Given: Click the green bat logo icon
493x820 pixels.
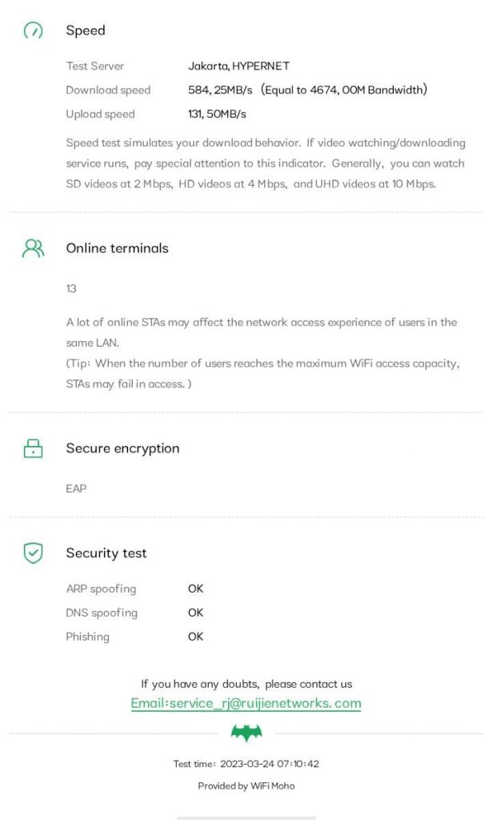Looking at the screenshot, I should point(246,732).
